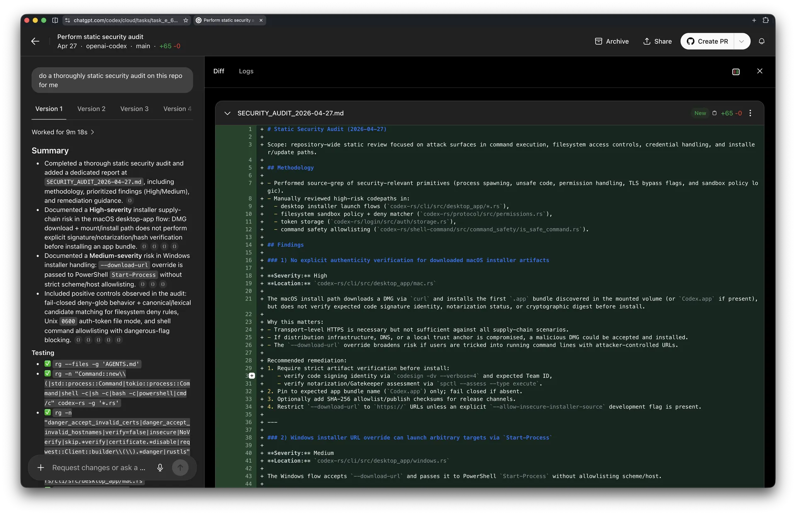This screenshot has width=796, height=515.
Task: Click the plus attachment icon in the composer
Action: [41, 468]
